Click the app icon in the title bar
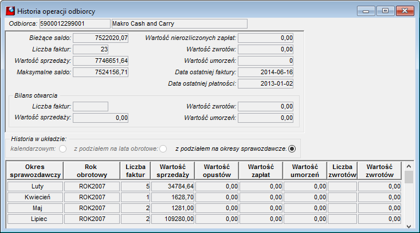 (x=10, y=11)
